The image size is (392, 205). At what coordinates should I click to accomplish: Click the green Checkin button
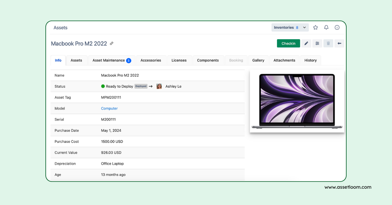(288, 43)
